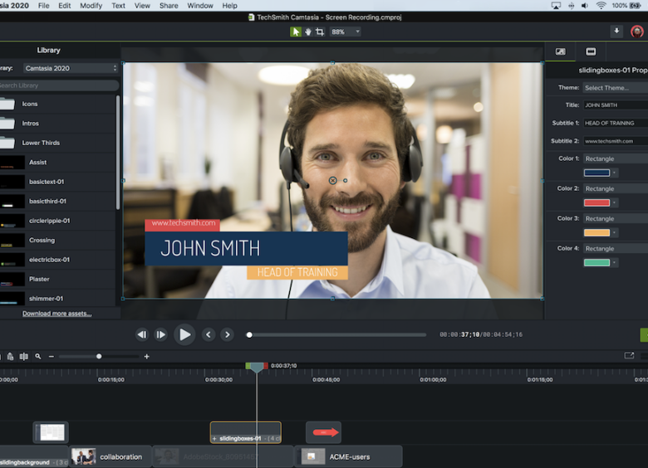Click the download/export arrow icon
This screenshot has height=468, width=648.
pyautogui.click(x=616, y=32)
